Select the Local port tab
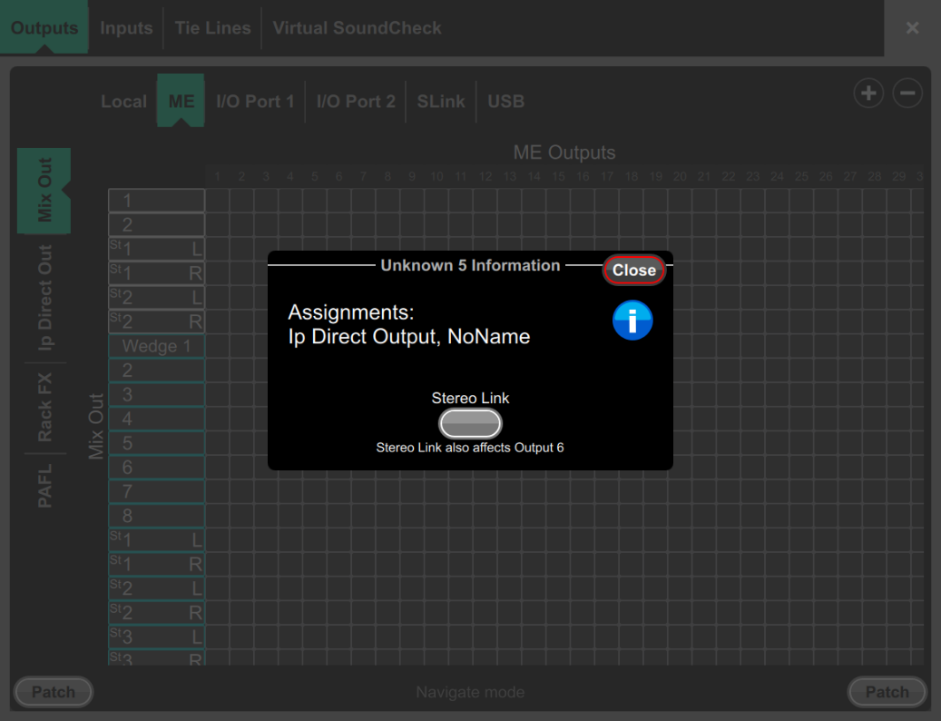This screenshot has width=941, height=721. pos(123,102)
